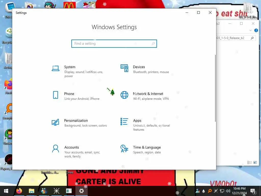This screenshot has width=261, height=196.
Task: Focus the Find a setting search box
Action: click(114, 43)
